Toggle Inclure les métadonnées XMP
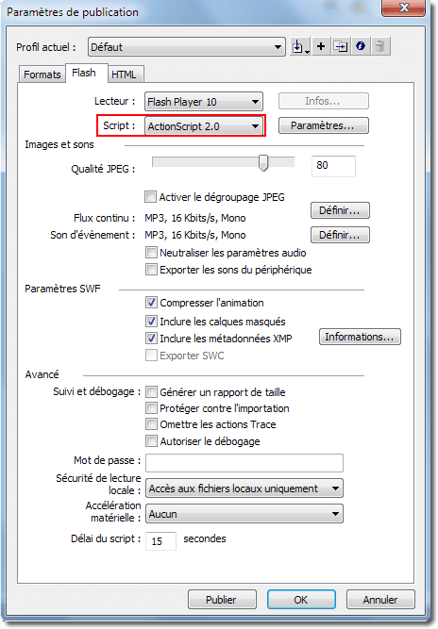Screen dimensions: 438x629 click(151, 339)
